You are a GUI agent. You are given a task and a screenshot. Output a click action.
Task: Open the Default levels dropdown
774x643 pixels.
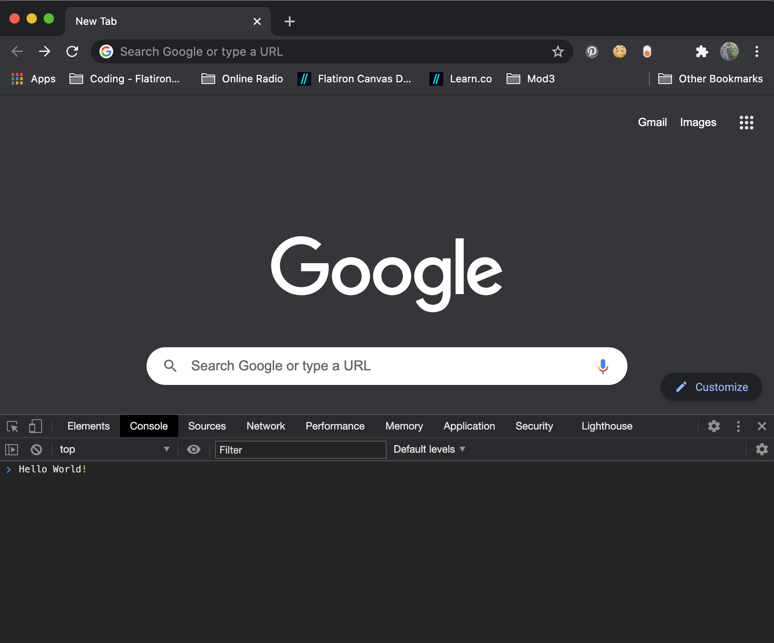point(429,449)
